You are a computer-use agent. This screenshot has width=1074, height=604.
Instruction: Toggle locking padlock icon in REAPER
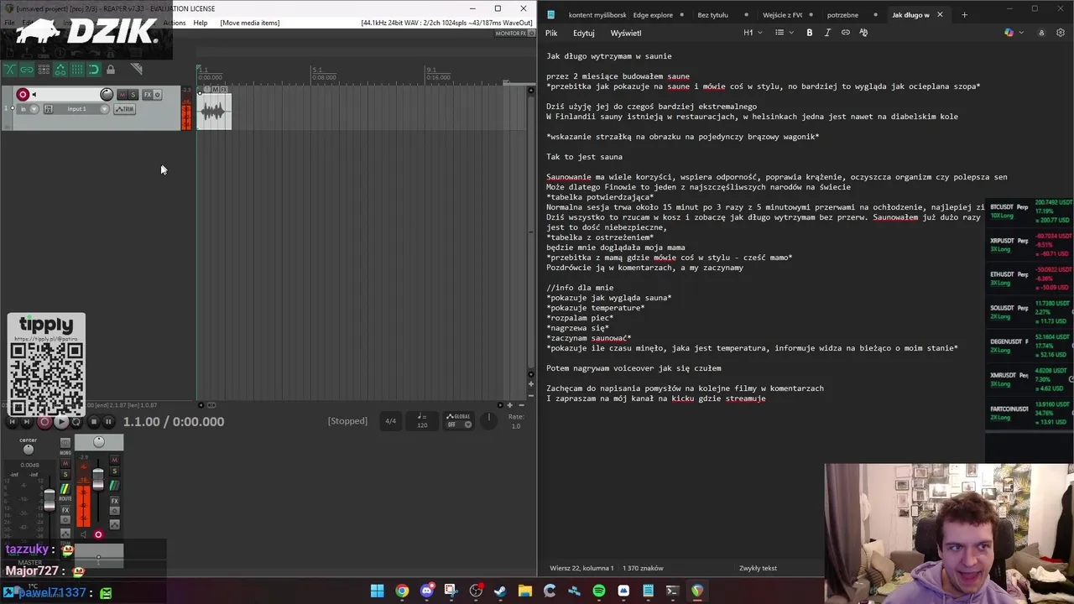(x=110, y=69)
